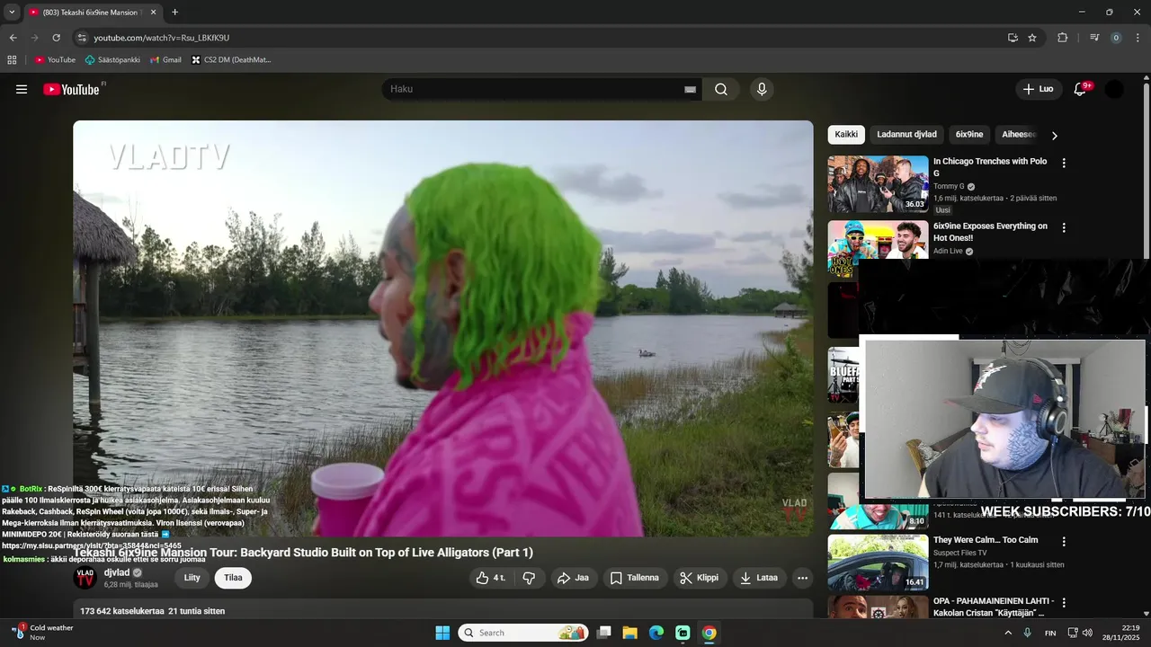Open 6ix9ine Exposes Everything thumbnail
The width and height of the screenshot is (1151, 647).
[x=878, y=249]
